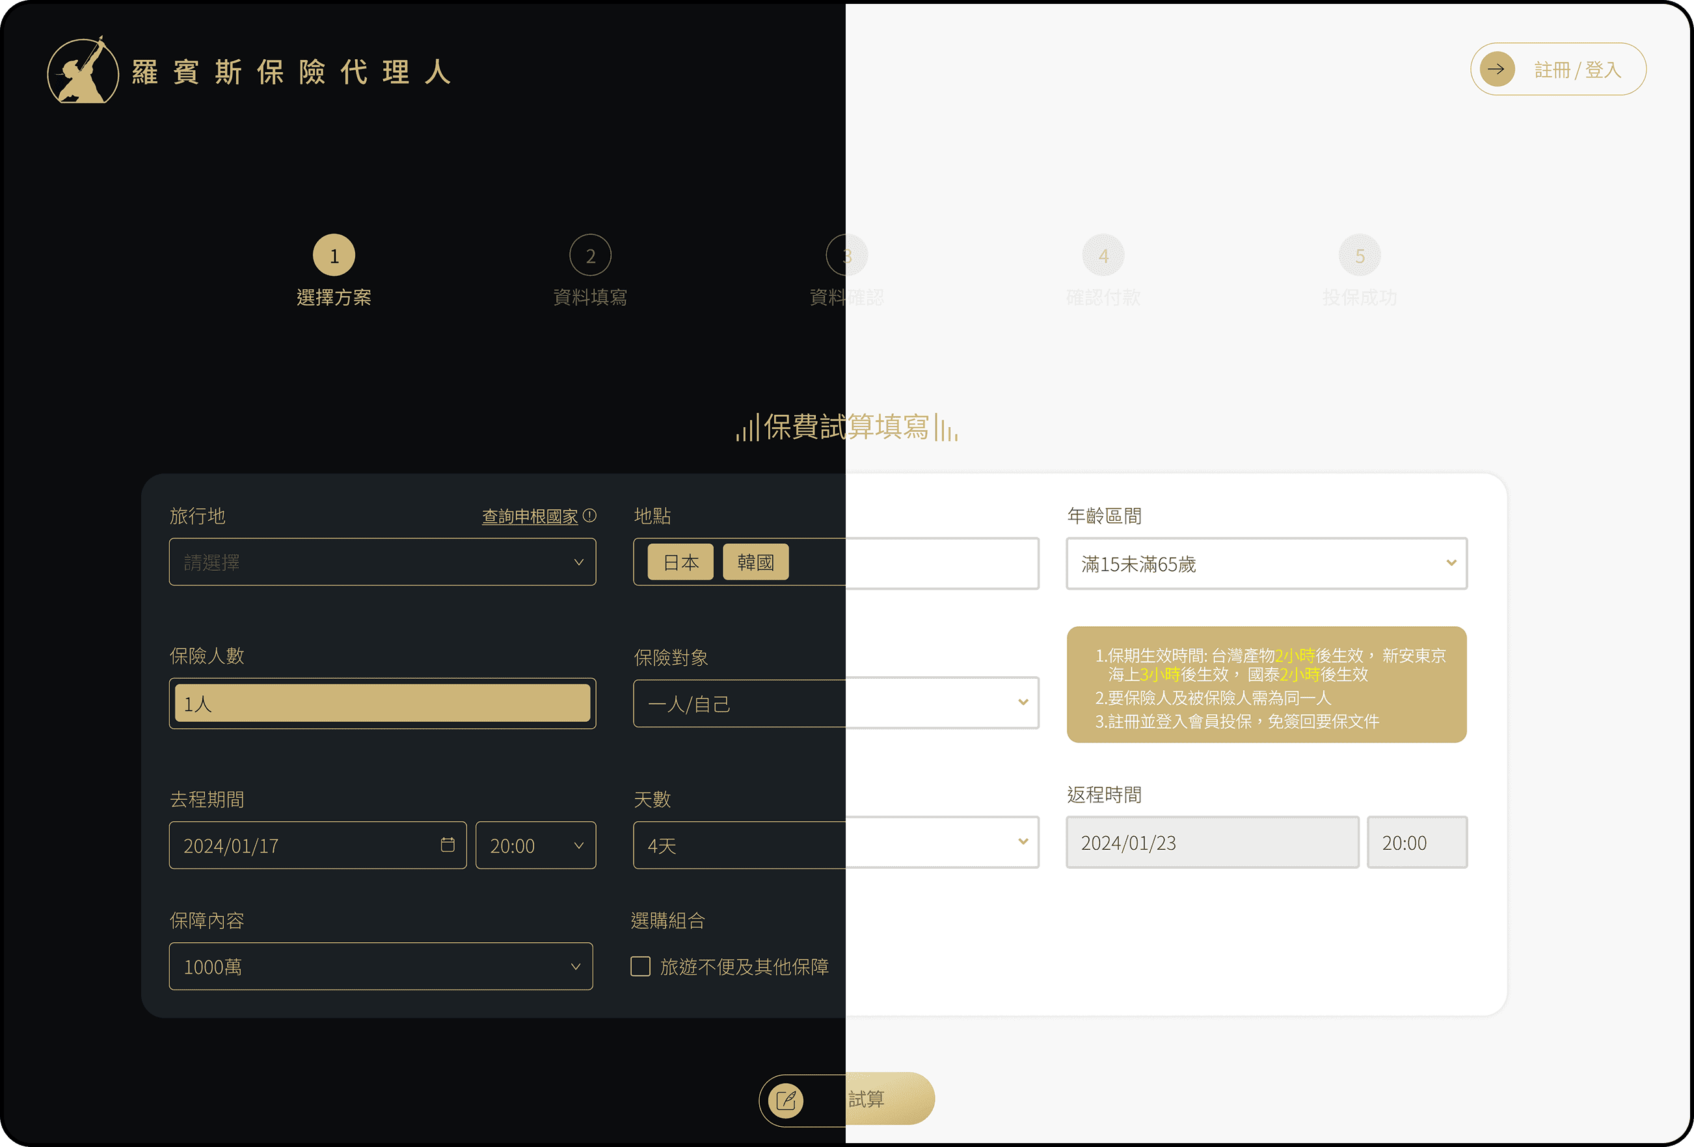1694x1147 pixels.
Task: Click the 返程時間 date field 2024/01/23
Action: coord(1211,841)
